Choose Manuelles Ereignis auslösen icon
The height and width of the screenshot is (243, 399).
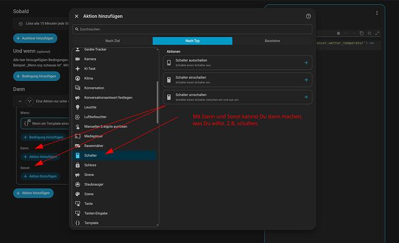tap(77, 126)
